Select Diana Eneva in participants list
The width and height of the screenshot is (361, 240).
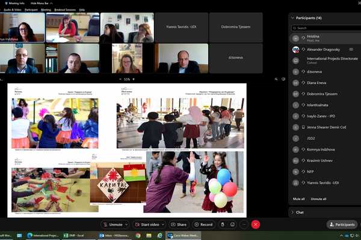coord(325,83)
